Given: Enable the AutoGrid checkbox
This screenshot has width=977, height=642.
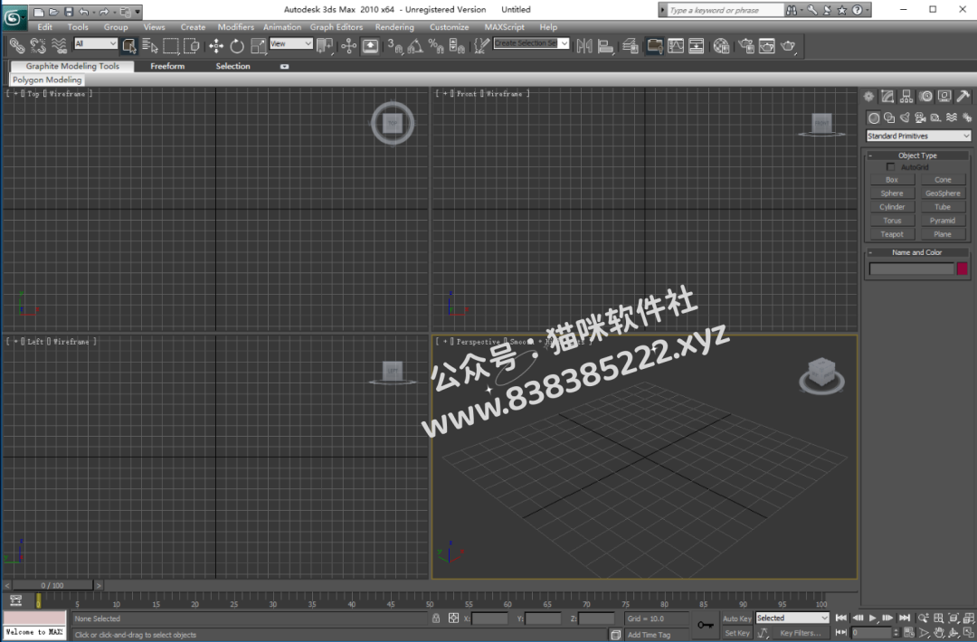Looking at the screenshot, I should [890, 167].
